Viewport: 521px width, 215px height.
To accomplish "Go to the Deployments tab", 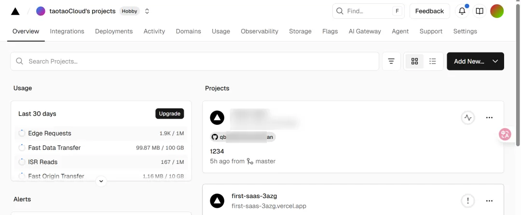I will 114,31.
